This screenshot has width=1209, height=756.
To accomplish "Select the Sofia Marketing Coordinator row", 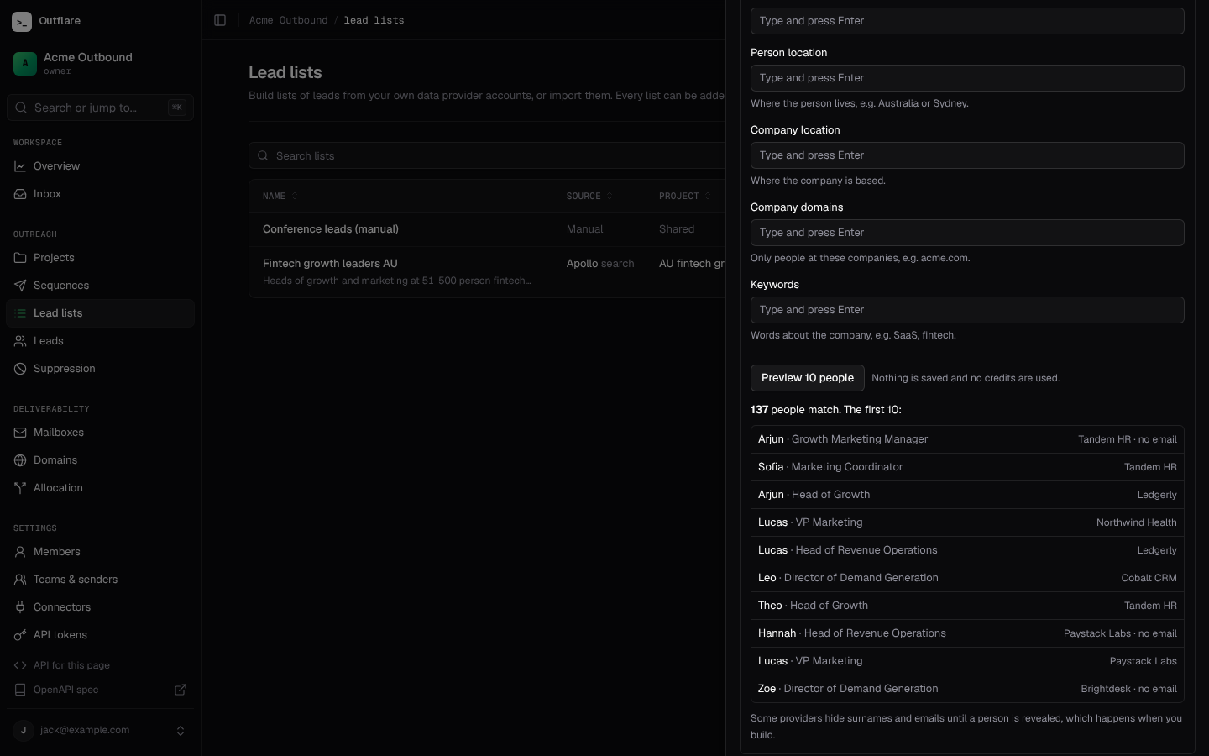I will (x=967, y=467).
